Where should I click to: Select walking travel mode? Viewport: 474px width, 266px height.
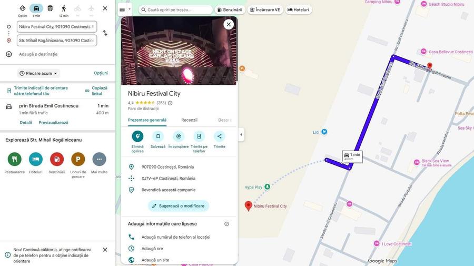tap(64, 8)
